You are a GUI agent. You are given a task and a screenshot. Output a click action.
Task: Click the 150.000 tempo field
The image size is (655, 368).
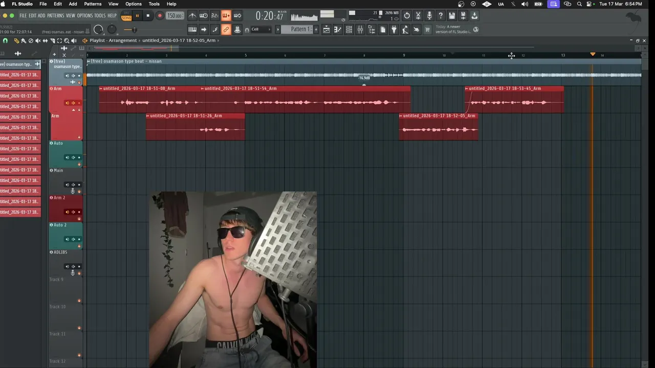coord(175,16)
